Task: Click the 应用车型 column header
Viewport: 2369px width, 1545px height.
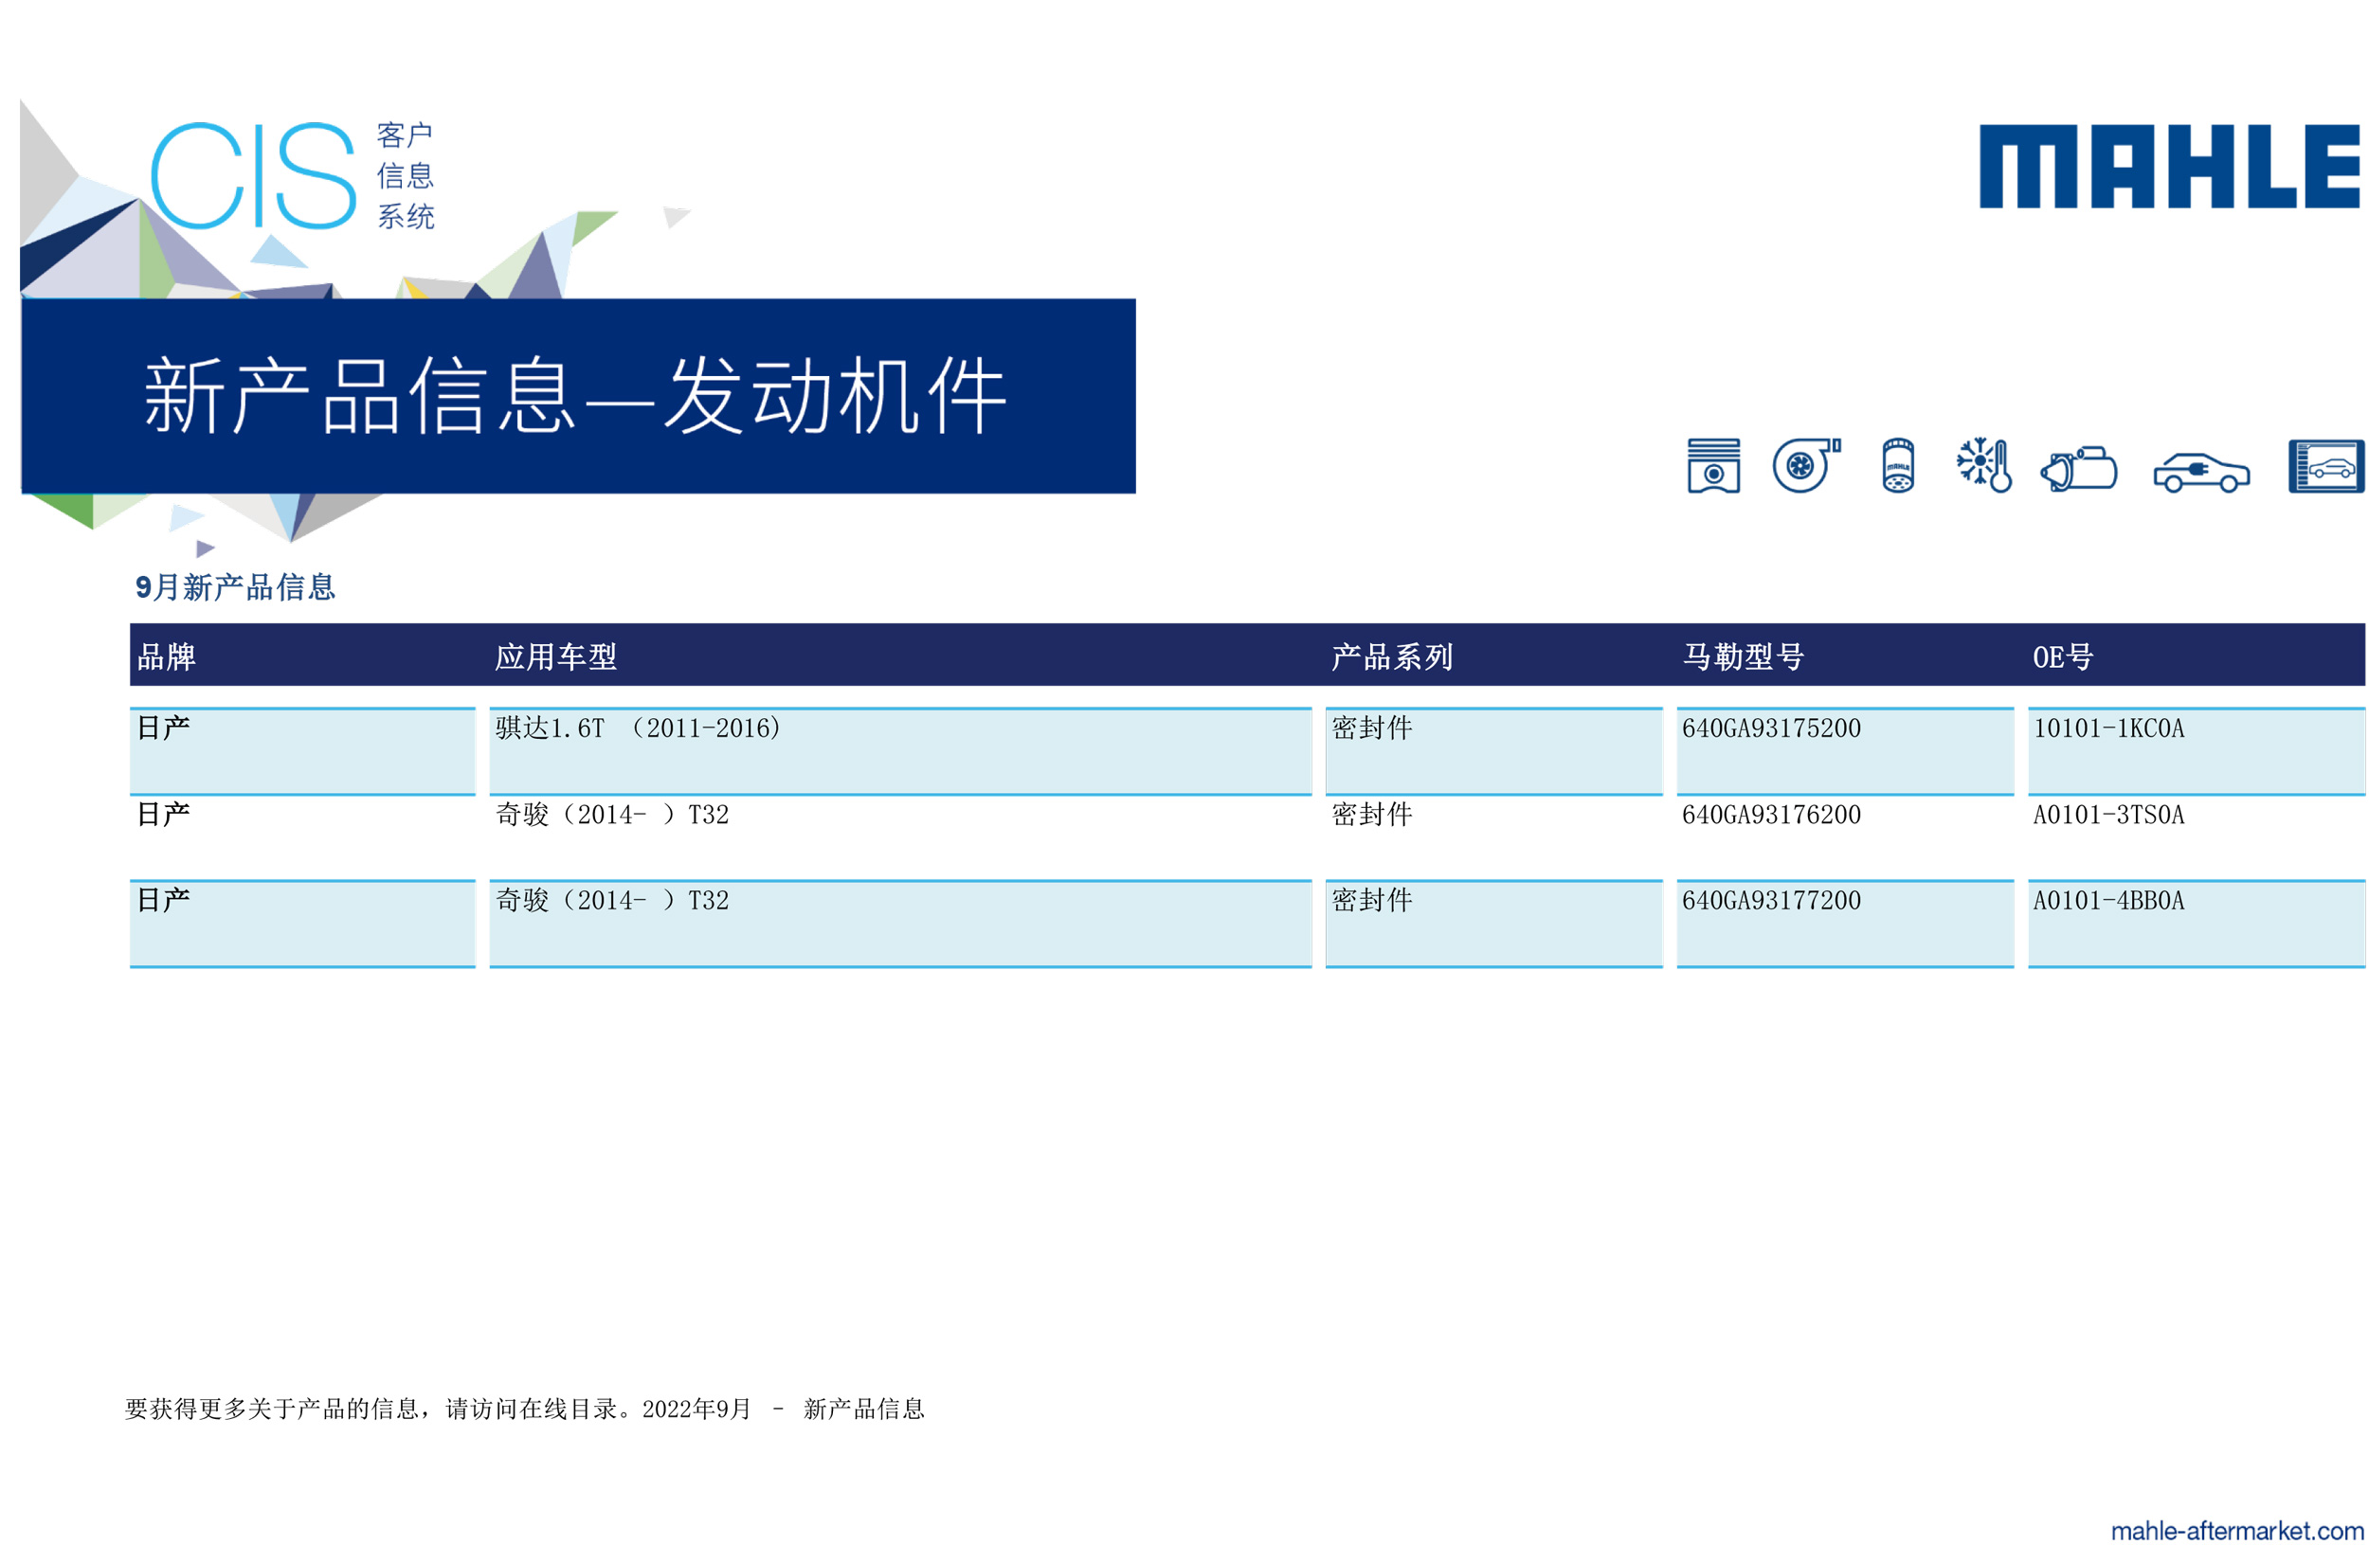Action: 555,656
